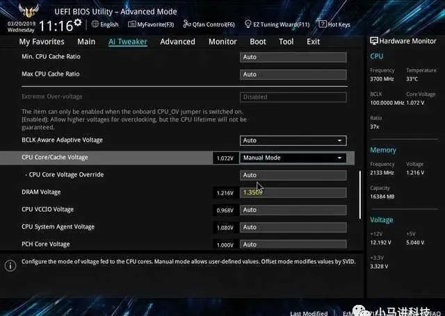This screenshot has width=445, height=316.
Task: Open the My Favorites tab
Action: click(42, 42)
